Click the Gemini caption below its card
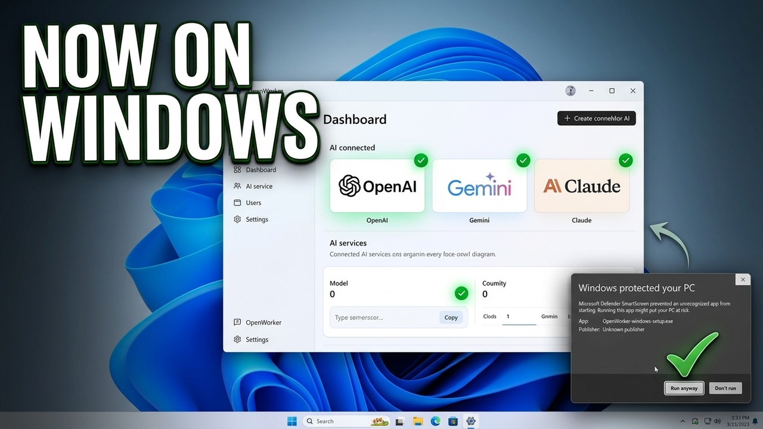The image size is (763, 429). coord(479,220)
